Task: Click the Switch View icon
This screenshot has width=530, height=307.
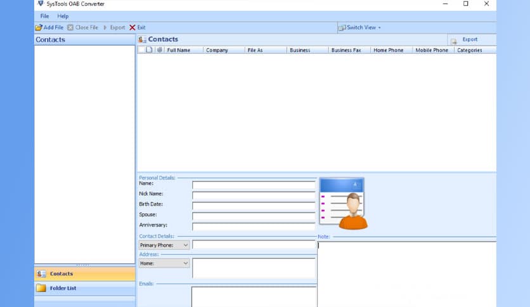Action: (x=342, y=28)
